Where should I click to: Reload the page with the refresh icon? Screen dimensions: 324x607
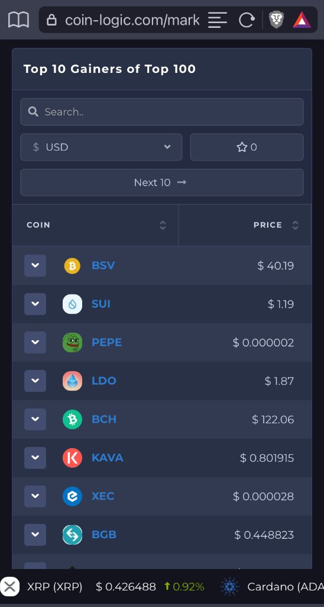pos(247,20)
